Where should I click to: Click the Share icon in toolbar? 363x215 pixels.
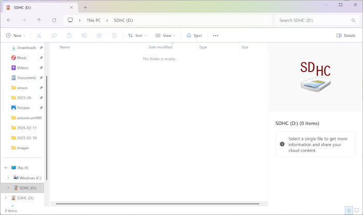click(x=99, y=36)
